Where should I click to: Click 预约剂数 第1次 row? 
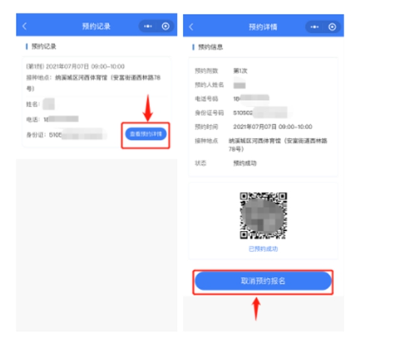coord(221,71)
